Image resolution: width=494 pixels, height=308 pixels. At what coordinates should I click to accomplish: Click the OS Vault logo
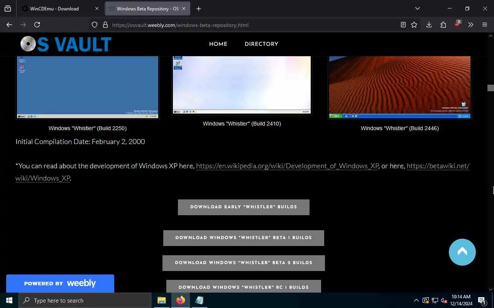(66, 44)
